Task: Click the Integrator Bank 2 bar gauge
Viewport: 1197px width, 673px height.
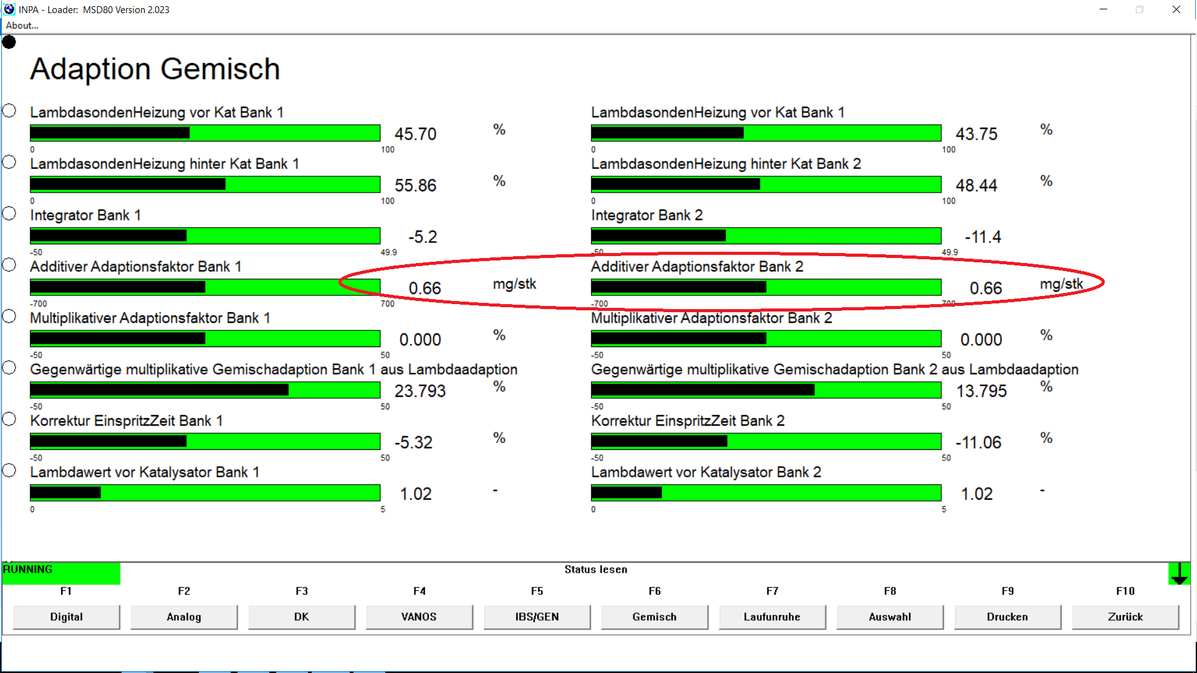Action: [766, 236]
